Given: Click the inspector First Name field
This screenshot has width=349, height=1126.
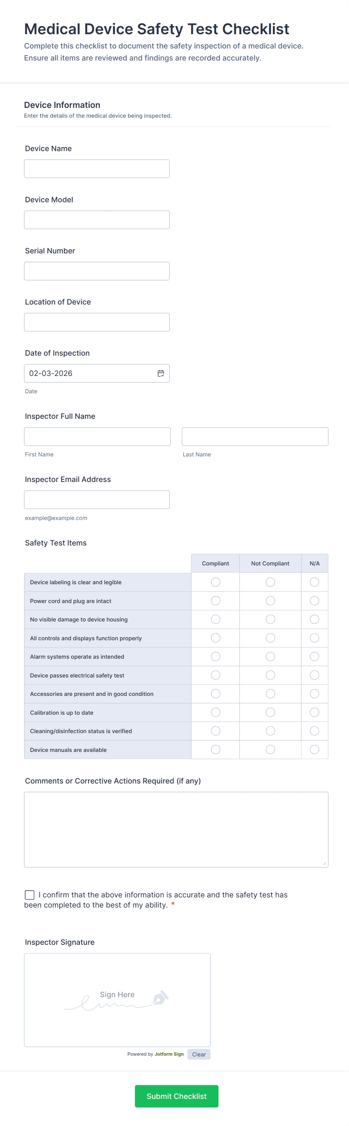Looking at the screenshot, I should [97, 436].
